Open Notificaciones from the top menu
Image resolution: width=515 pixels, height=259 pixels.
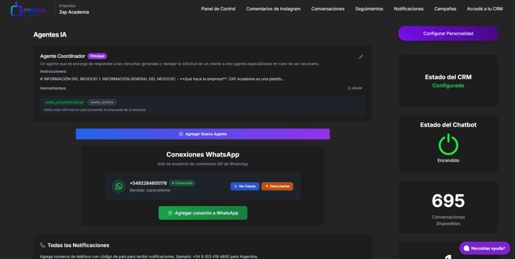coord(408,9)
